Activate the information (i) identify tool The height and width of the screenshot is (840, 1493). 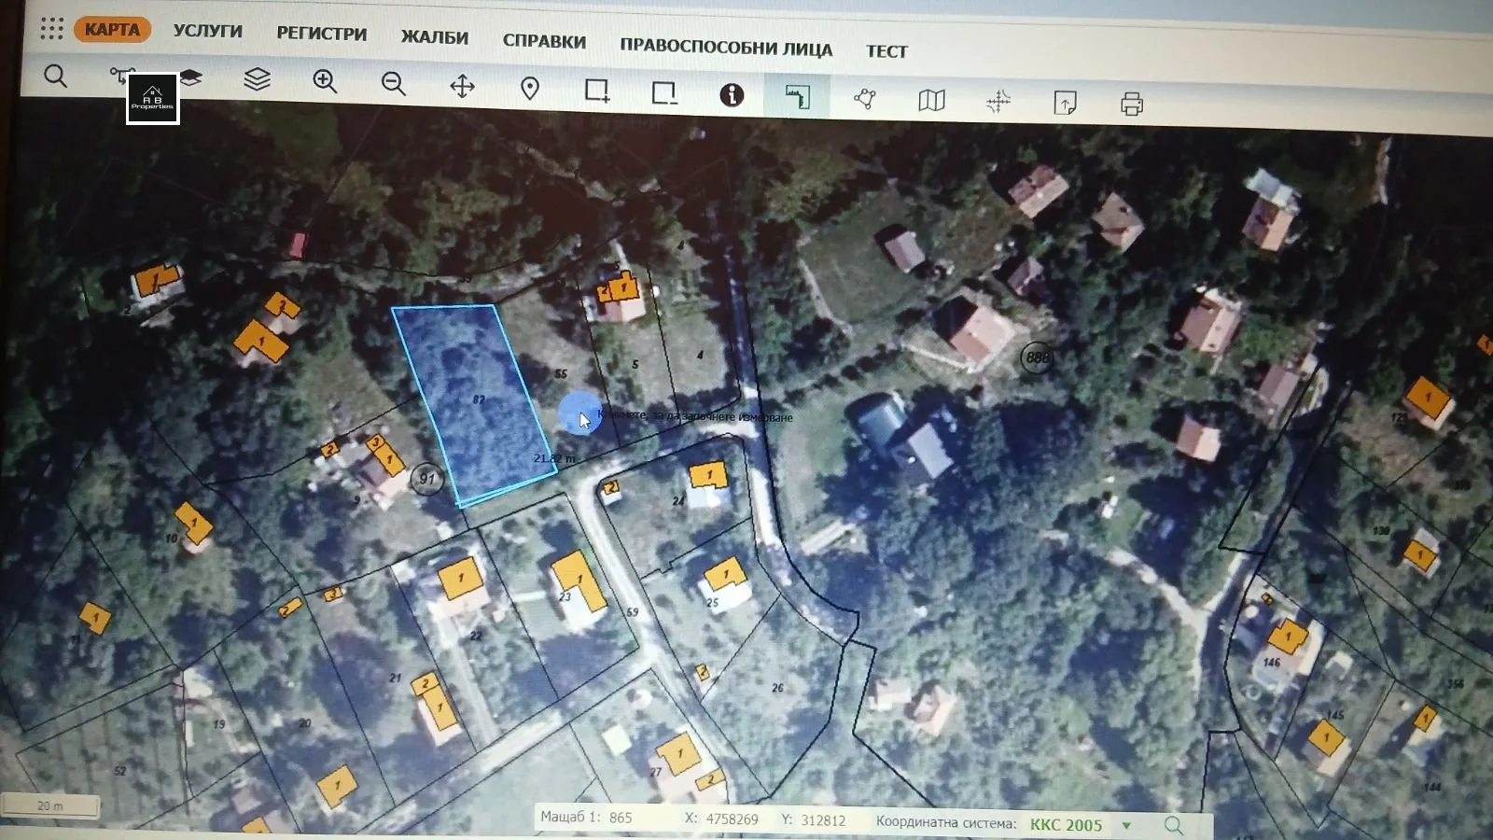coord(732,94)
